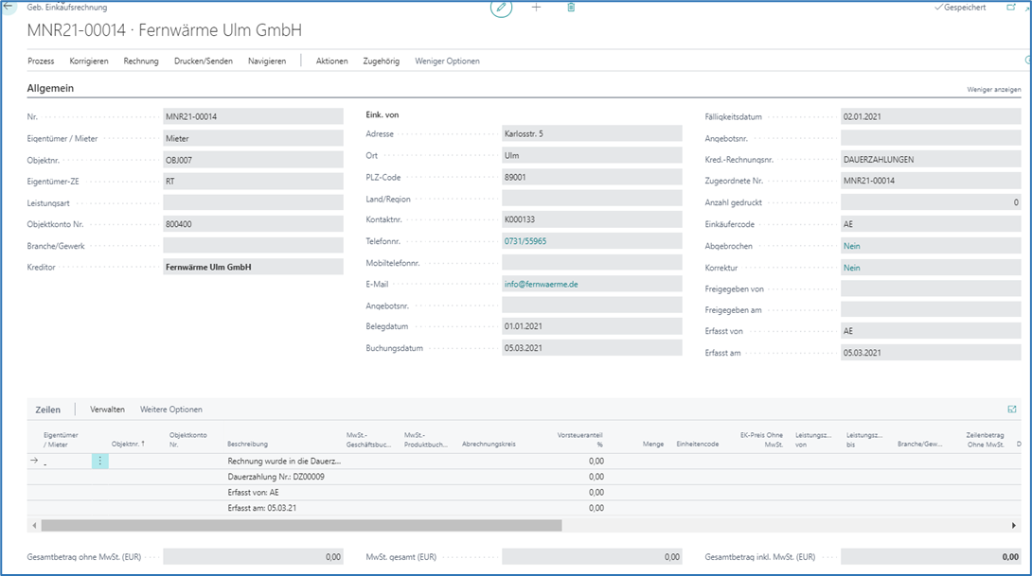The height and width of the screenshot is (576, 1032).
Task: Click the Fälligkeitsdatum field 02.01.2021
Action: point(931,116)
